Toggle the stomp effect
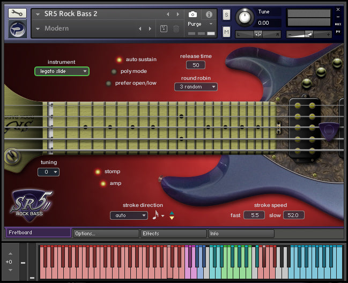Image resolution: width=348 pixels, height=283 pixels. [98, 172]
